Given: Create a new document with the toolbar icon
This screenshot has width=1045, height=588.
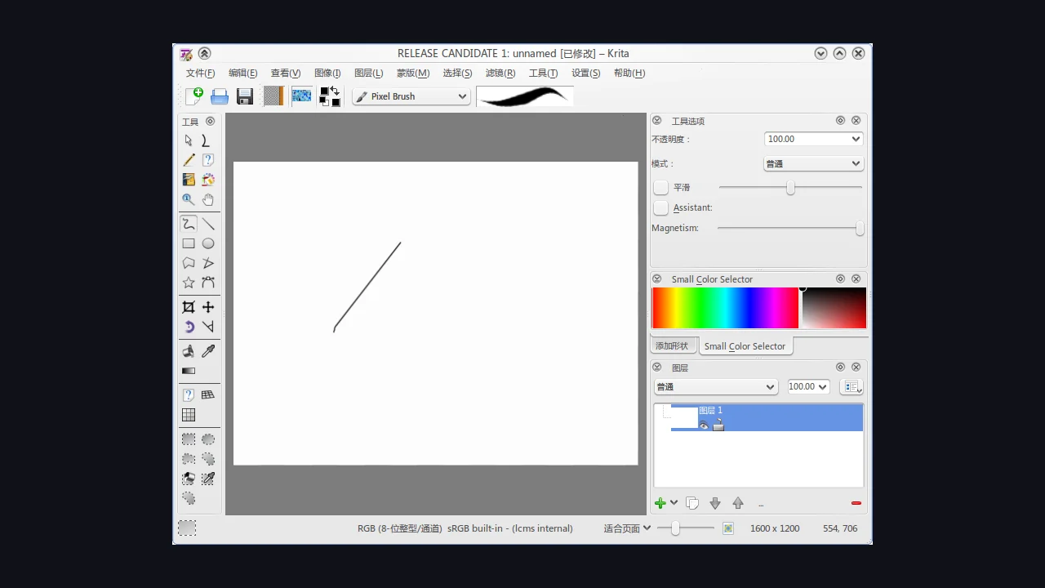Looking at the screenshot, I should pos(193,96).
